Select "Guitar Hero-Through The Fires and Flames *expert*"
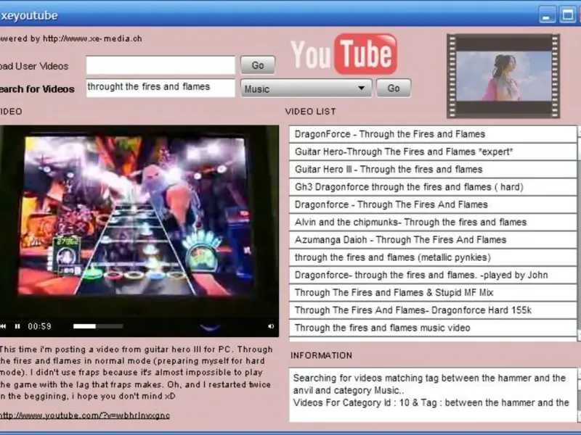 click(433, 152)
